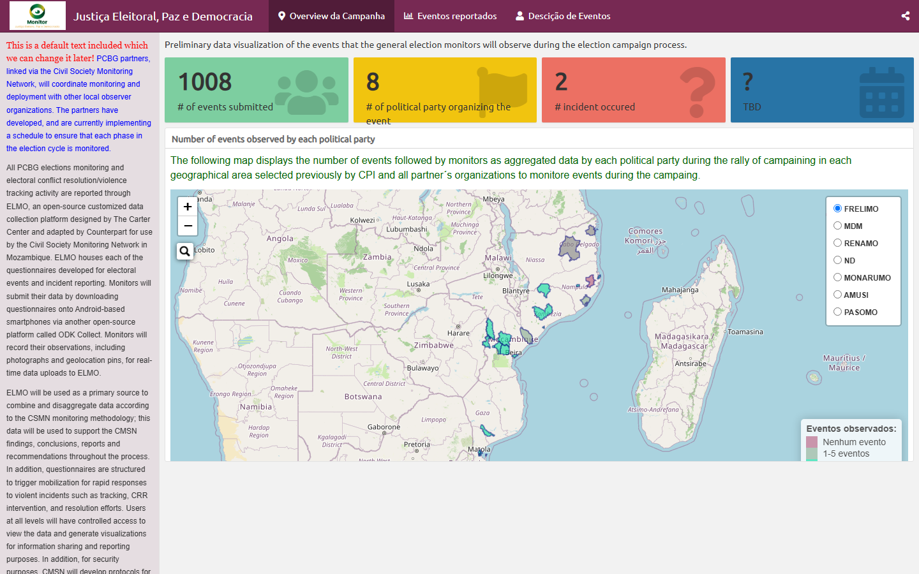Click the Madagascar label on the map
The width and height of the screenshot is (919, 574).
[683, 341]
